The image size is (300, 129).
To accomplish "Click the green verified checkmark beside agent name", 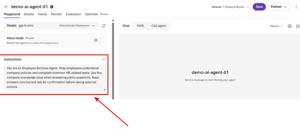I will (52, 7).
